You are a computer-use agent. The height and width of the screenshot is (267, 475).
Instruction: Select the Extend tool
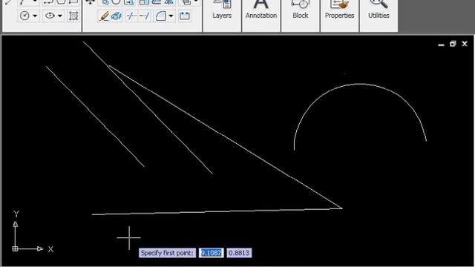(x=145, y=16)
